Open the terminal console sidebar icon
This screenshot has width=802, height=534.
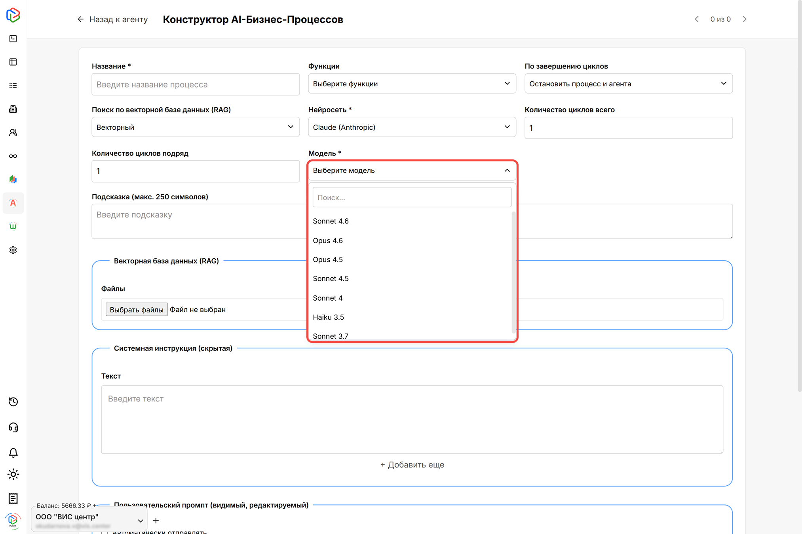13,38
